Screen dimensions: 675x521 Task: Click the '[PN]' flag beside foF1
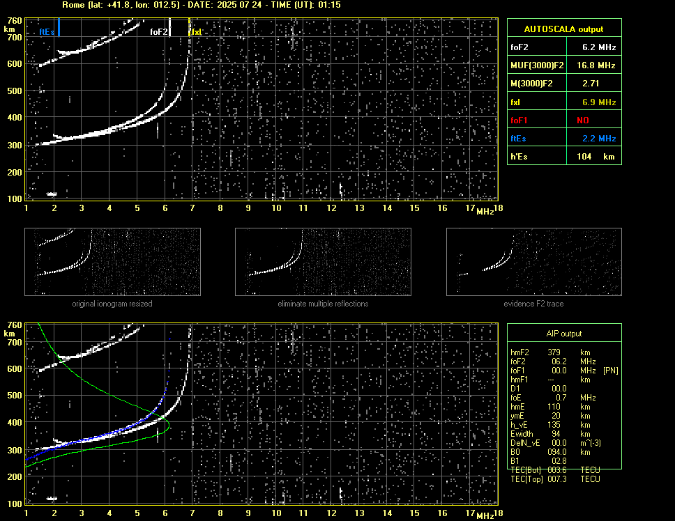[610, 371]
